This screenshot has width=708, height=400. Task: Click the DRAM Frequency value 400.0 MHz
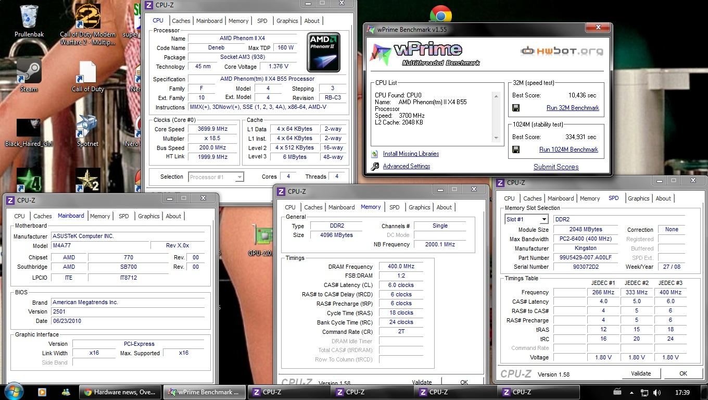400,267
